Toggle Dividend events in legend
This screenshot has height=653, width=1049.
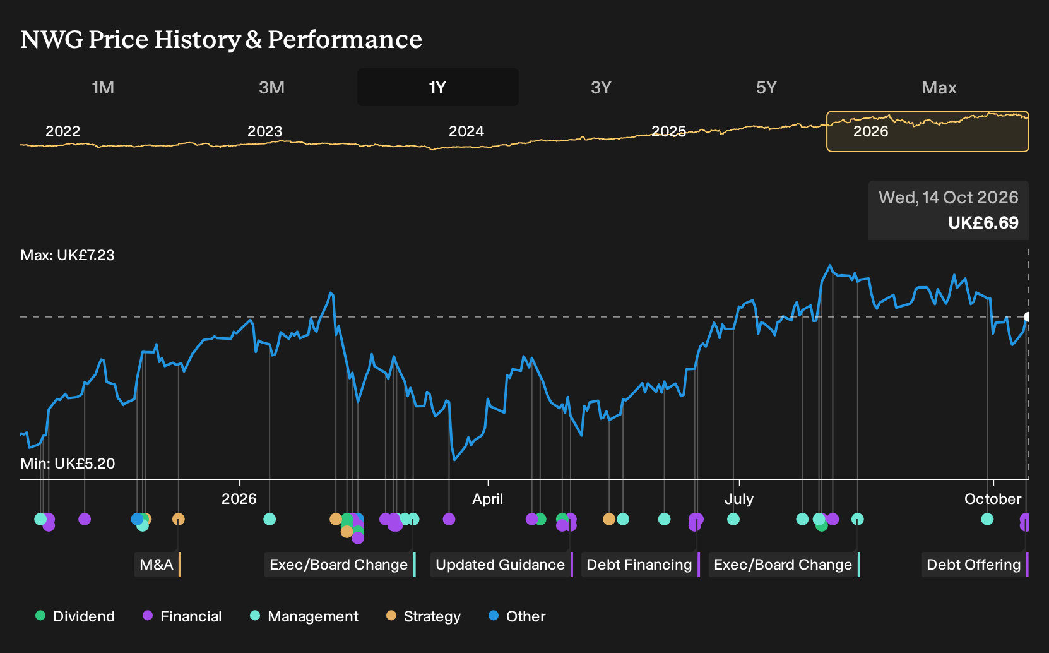pyautogui.click(x=75, y=616)
